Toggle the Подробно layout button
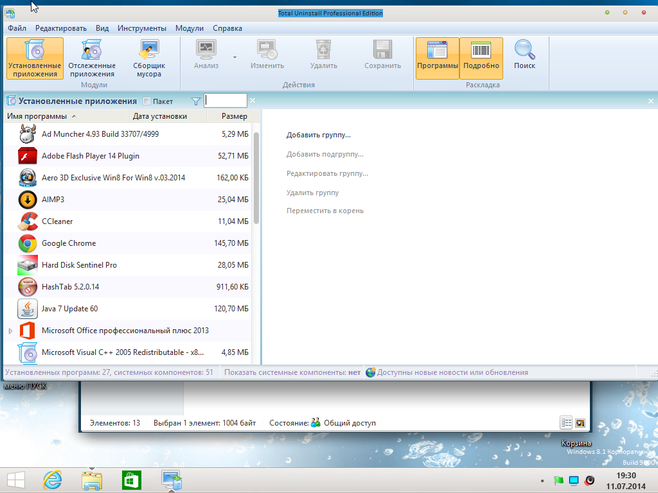The height and width of the screenshot is (493, 658). 481,58
